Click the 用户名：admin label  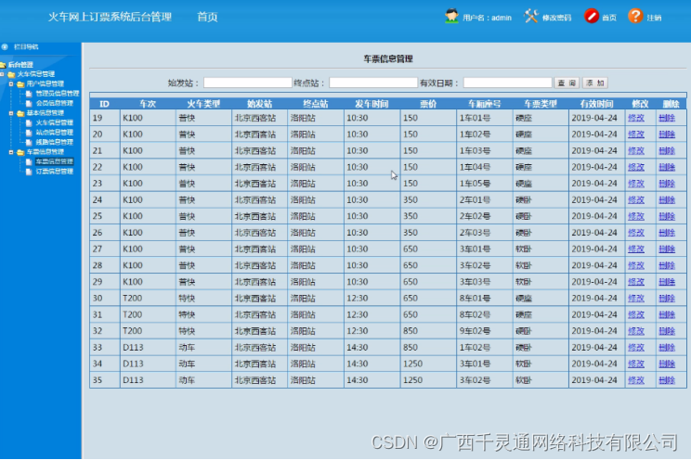[x=487, y=18]
